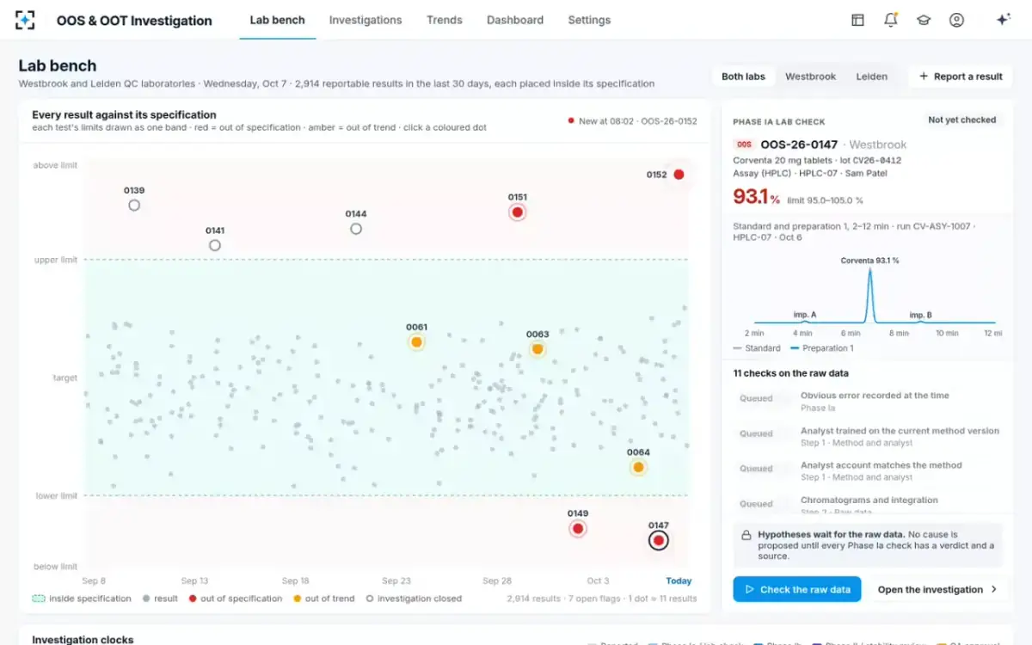Select the closed investigation dot 0139
This screenshot has width=1032, height=645.
(134, 206)
